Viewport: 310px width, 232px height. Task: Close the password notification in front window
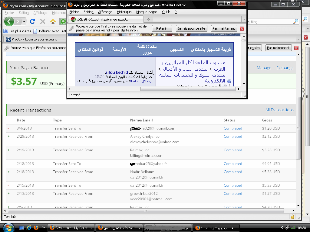click(242, 29)
